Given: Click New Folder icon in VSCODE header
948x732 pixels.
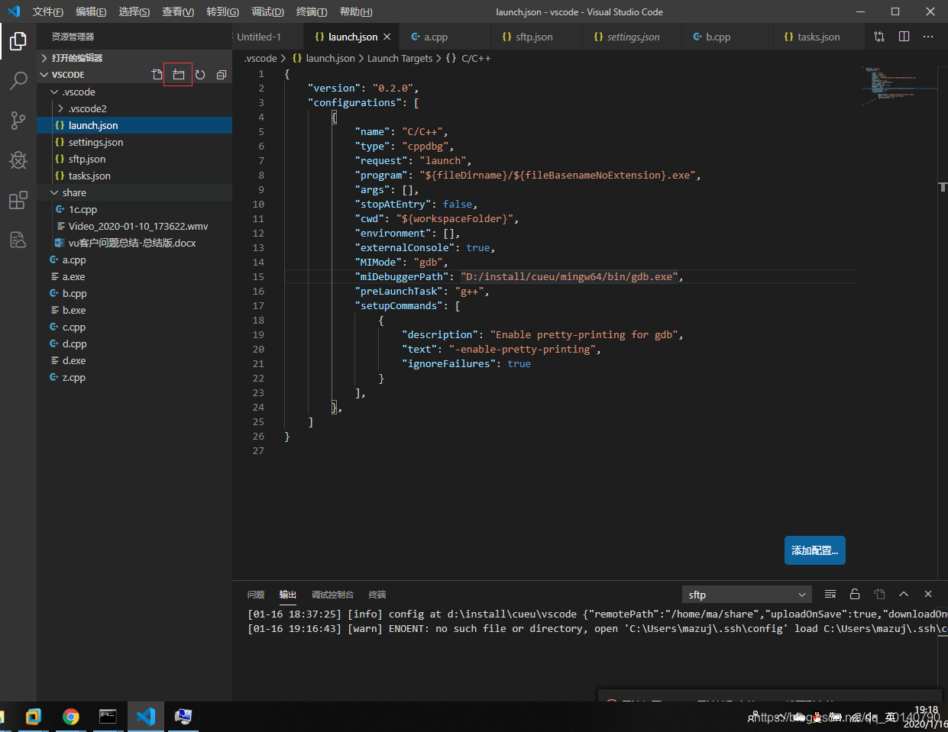Looking at the screenshot, I should click(178, 74).
